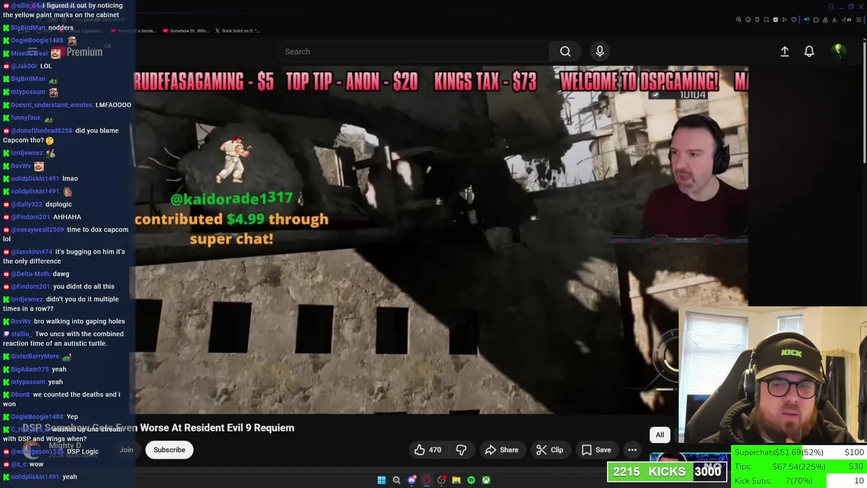867x488 pixels.
Task: Click the browser pin toolbar icon
Action: [x=757, y=20]
